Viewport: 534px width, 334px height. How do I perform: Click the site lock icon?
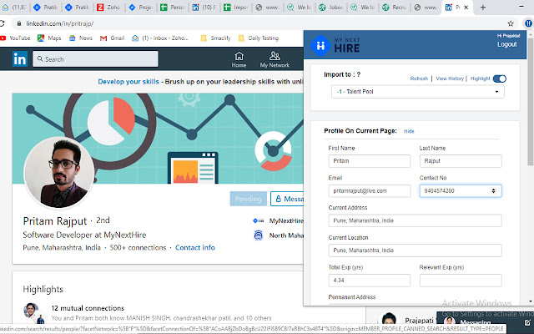point(19,23)
